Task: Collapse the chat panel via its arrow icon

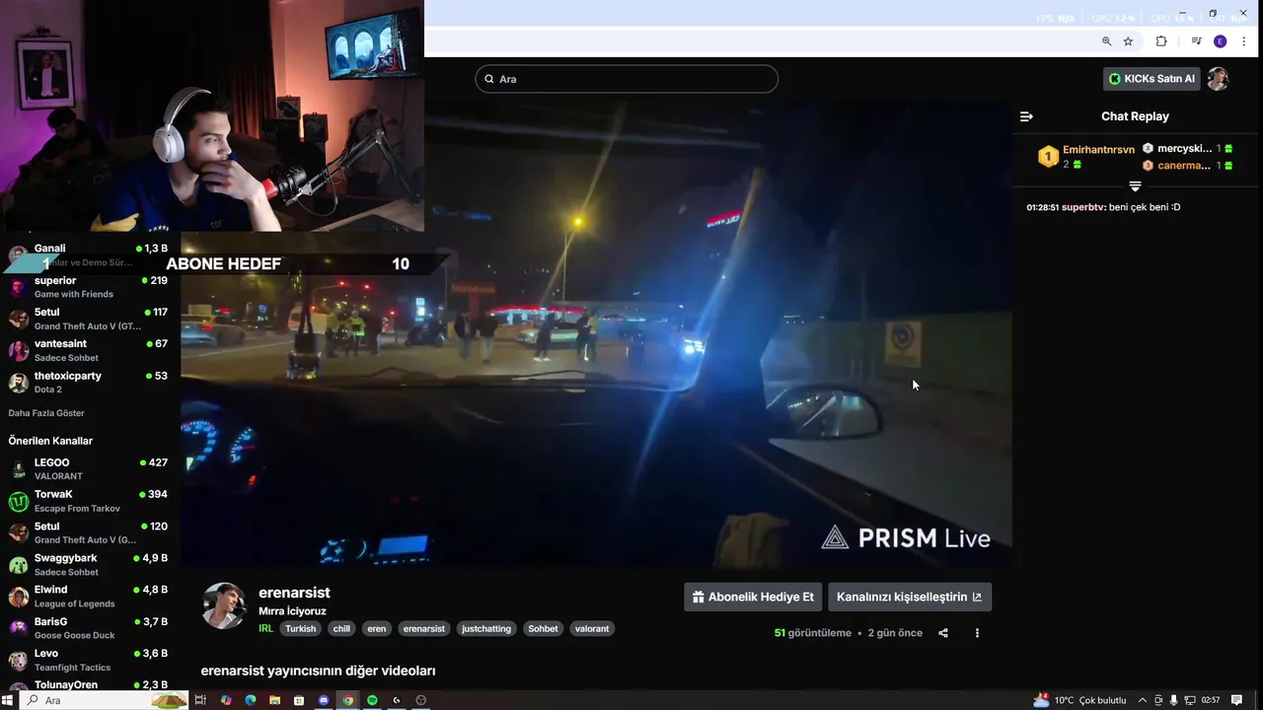Action: point(1026,116)
